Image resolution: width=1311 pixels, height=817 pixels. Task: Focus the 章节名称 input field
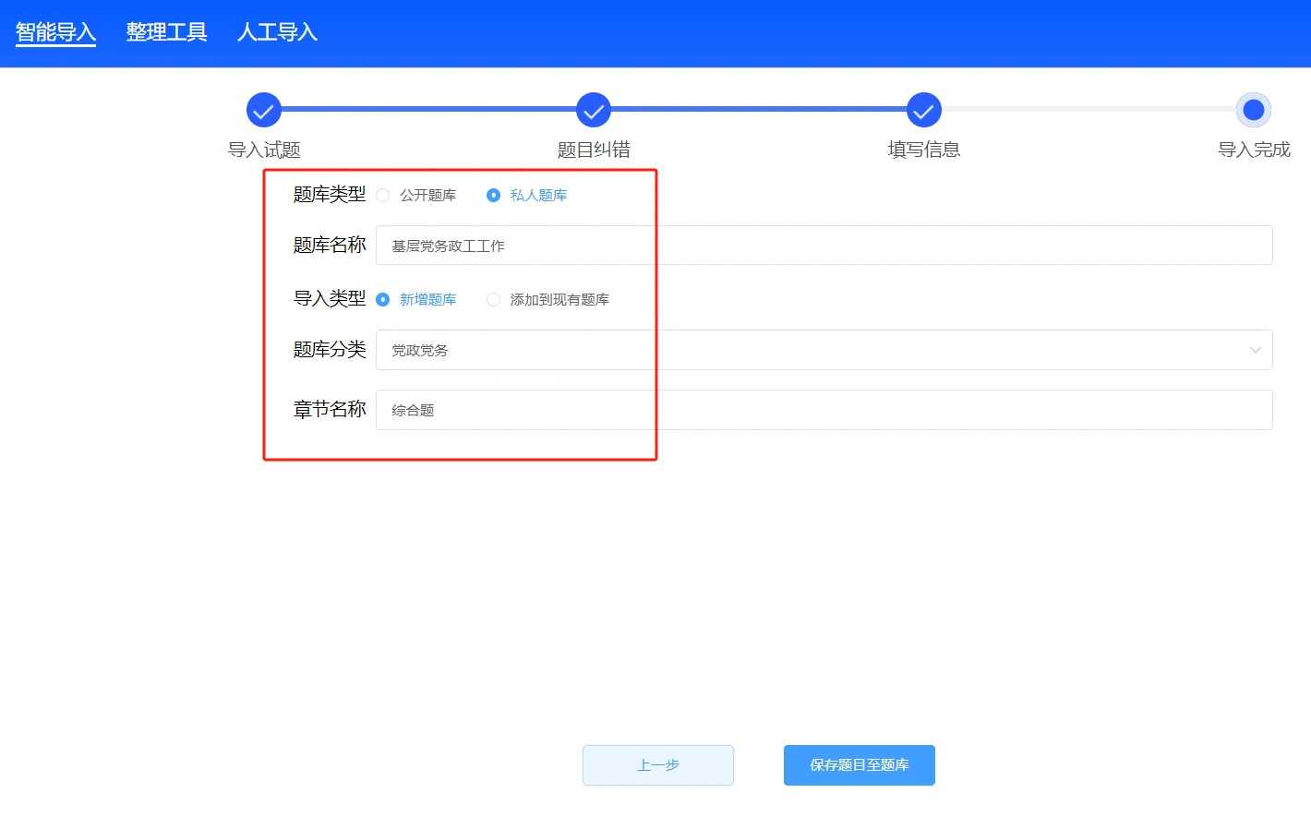pyautogui.click(x=824, y=410)
